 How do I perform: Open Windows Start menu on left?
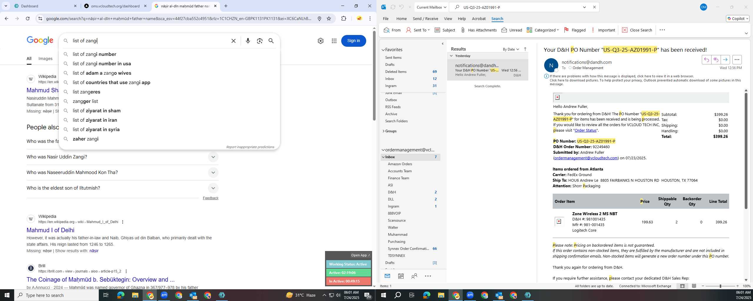click(7, 295)
